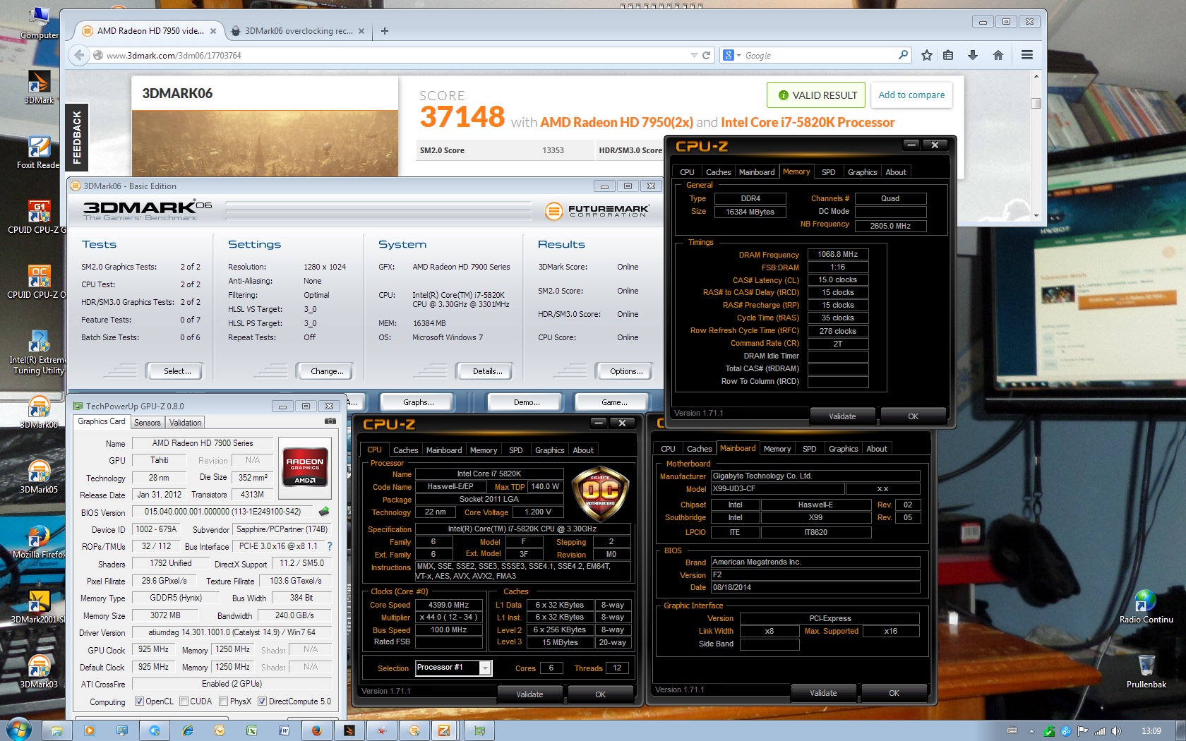Click Validate in the Memory CPU-Z window
Image resolution: width=1186 pixels, height=741 pixels.
click(x=842, y=416)
